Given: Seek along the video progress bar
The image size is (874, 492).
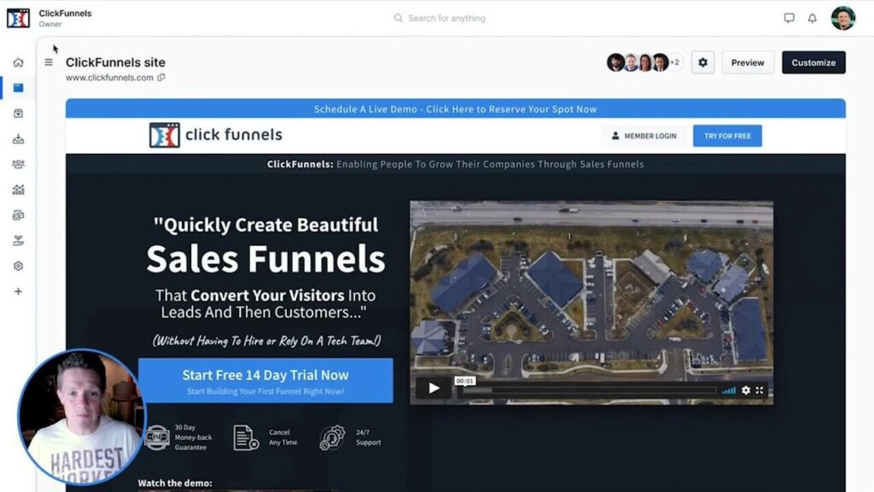Looking at the screenshot, I should pos(588,390).
